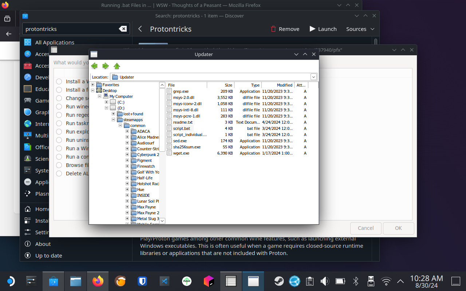Open Firefox from the taskbar
This screenshot has width=466, height=291.
click(x=98, y=281)
